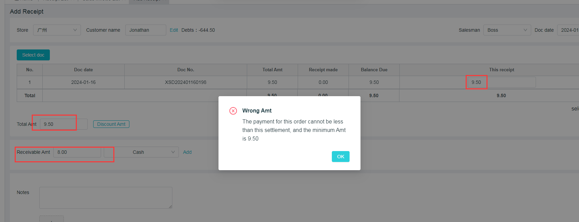Click the Receivable Amt field showing 8.00
Viewport: 579px width, 222px height.
tap(77, 152)
